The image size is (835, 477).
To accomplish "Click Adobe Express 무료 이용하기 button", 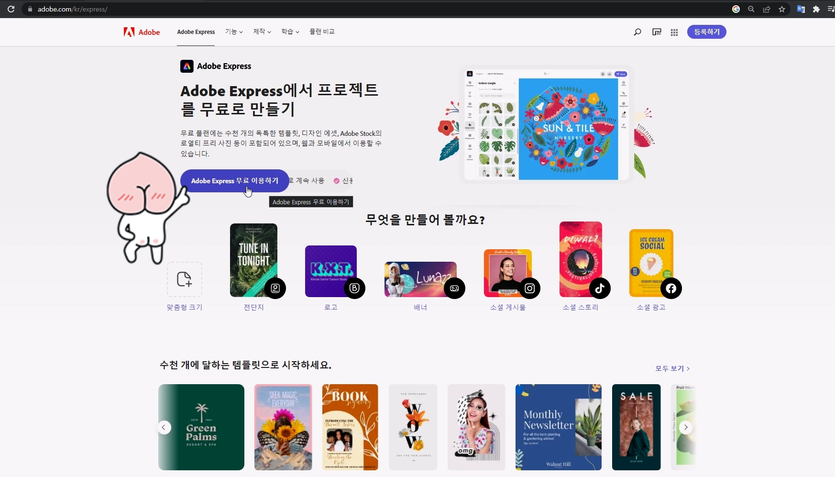I will 235,181.
